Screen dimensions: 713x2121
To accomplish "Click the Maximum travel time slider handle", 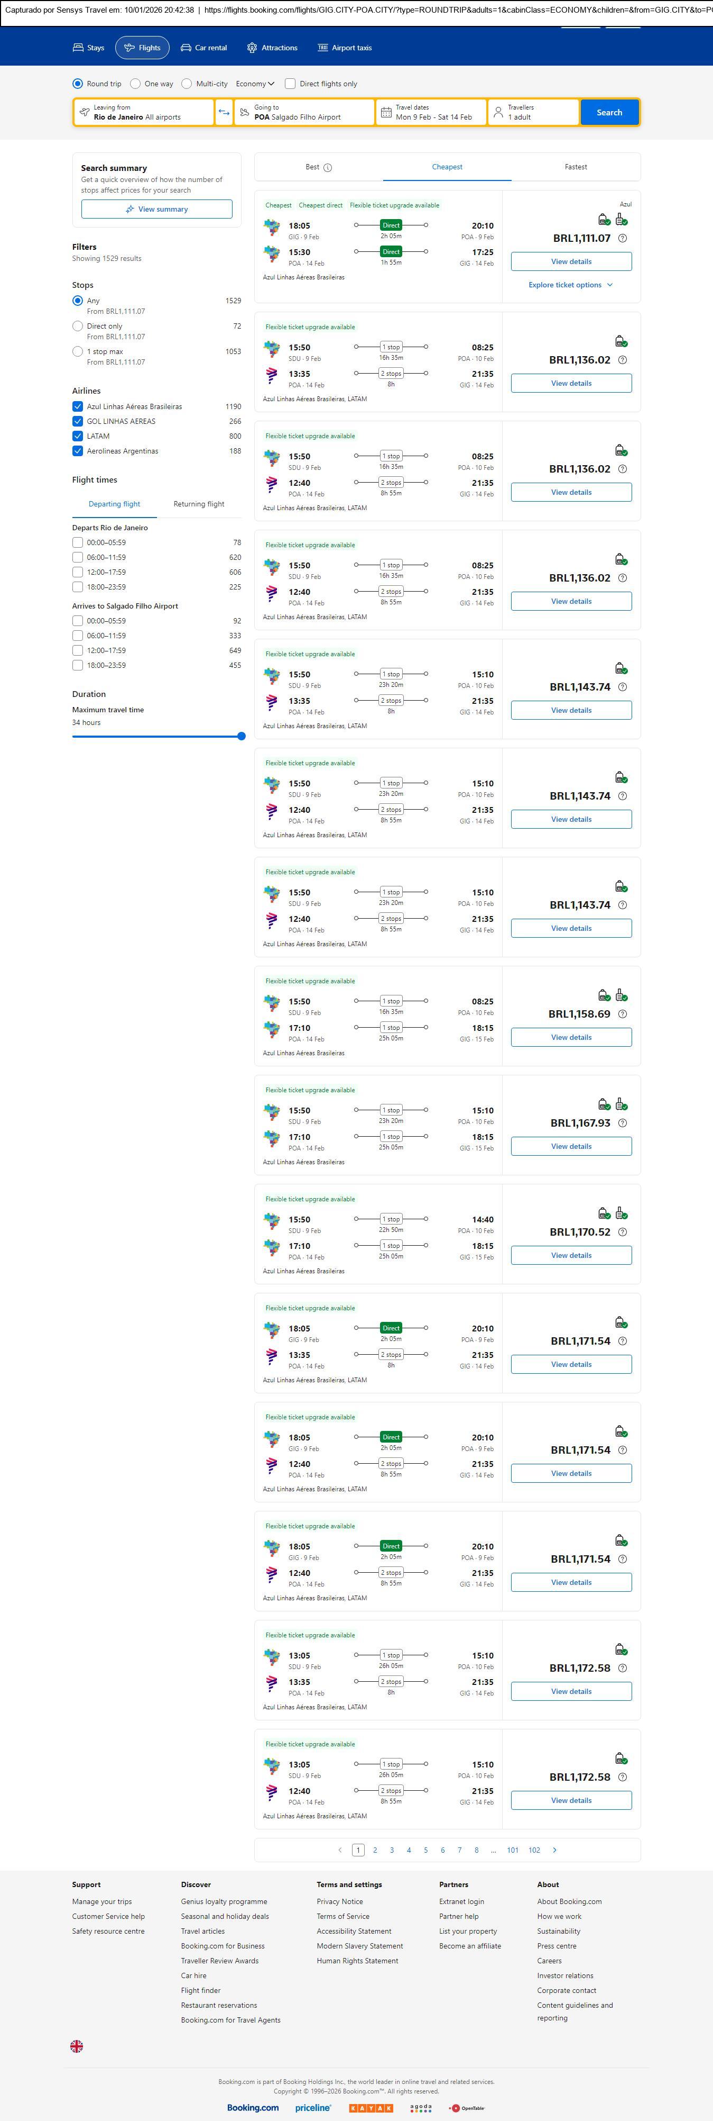I will (x=242, y=736).
